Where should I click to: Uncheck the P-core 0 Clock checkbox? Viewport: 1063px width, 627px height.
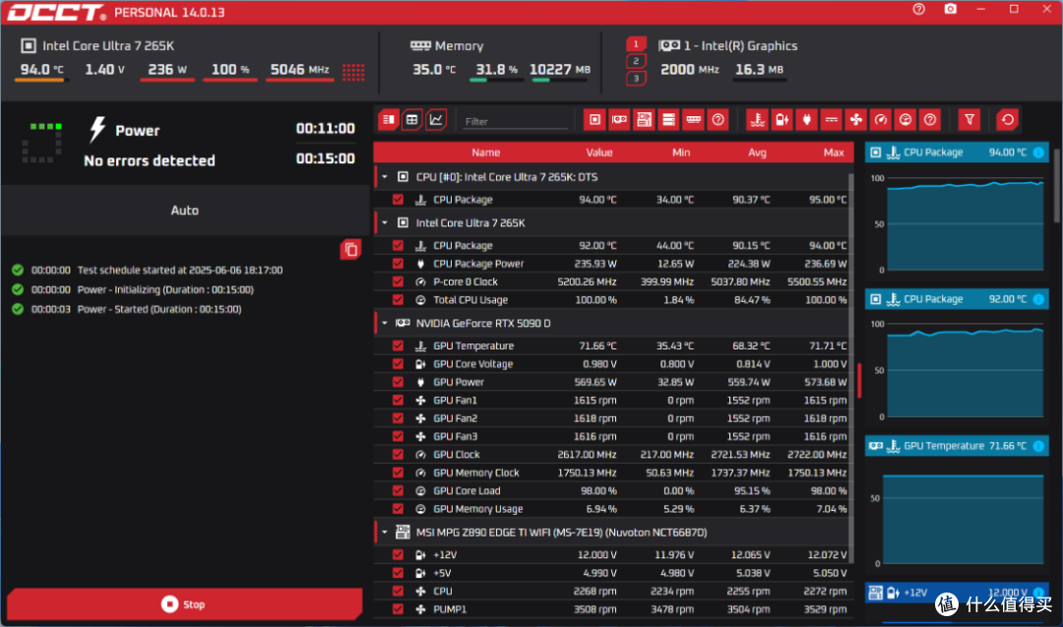click(398, 282)
